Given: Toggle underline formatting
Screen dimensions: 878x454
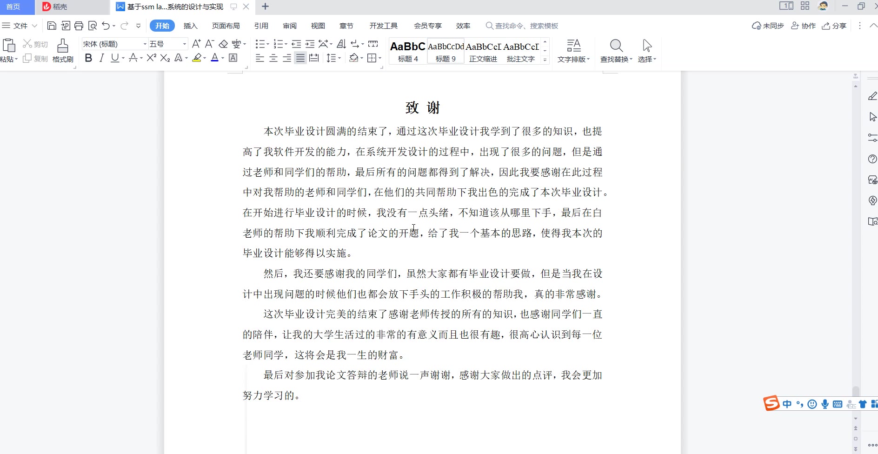Looking at the screenshot, I should (114, 58).
